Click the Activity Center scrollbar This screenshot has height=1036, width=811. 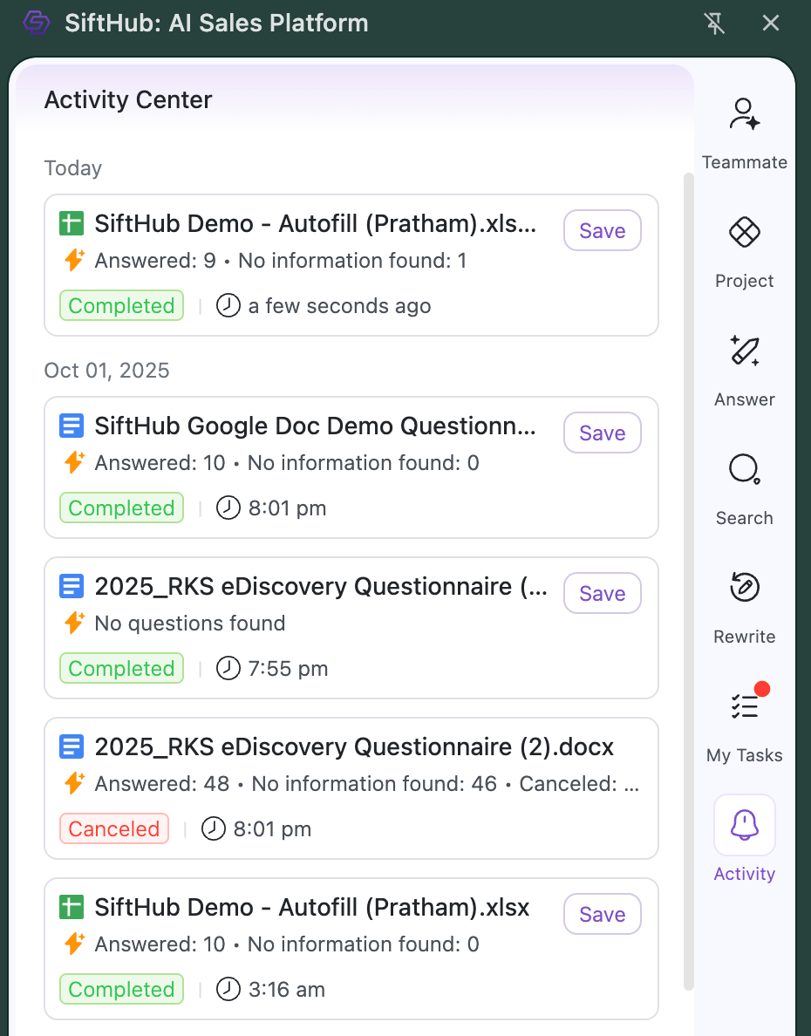(x=688, y=576)
